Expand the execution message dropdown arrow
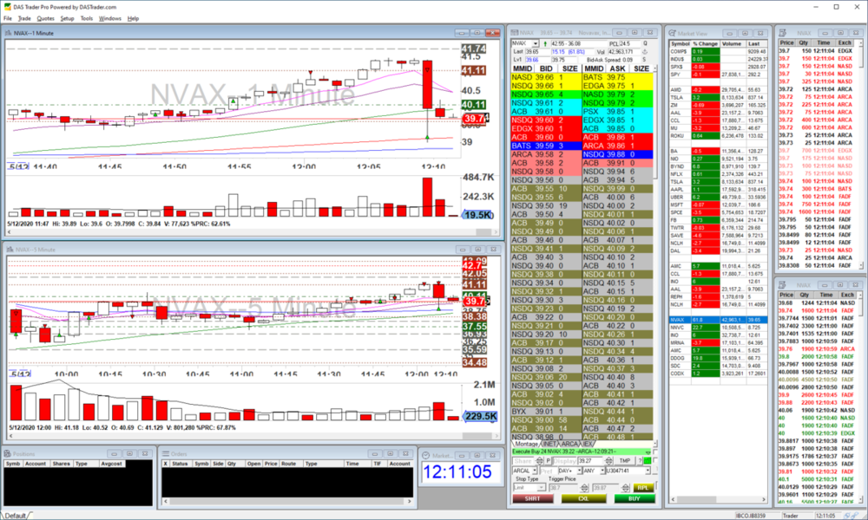The image size is (868, 520). click(648, 452)
